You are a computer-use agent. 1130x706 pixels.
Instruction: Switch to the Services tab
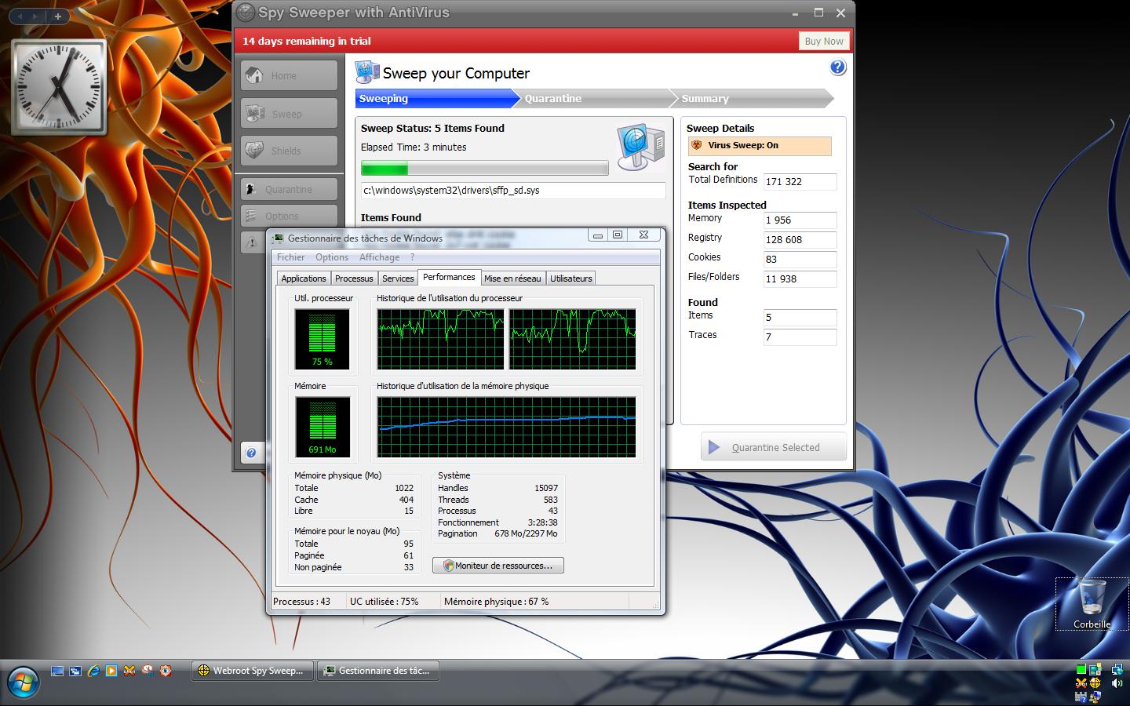pyautogui.click(x=398, y=278)
